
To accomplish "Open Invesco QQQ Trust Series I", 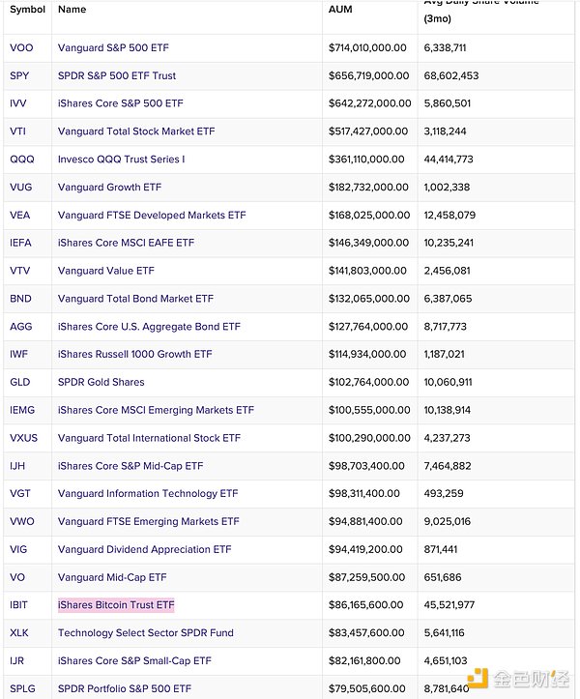I will coord(121,160).
